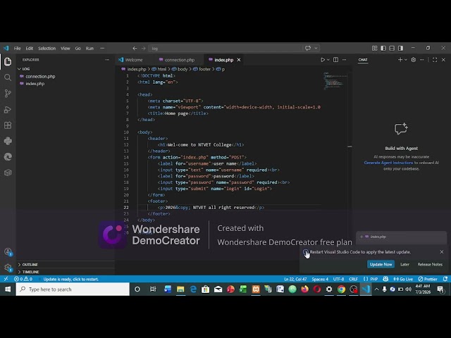Open the Selection menu
Viewport: 451px width, 338px height.
click(x=47, y=49)
